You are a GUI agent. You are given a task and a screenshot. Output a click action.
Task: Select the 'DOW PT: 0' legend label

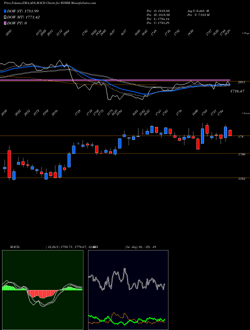pos(17,23)
